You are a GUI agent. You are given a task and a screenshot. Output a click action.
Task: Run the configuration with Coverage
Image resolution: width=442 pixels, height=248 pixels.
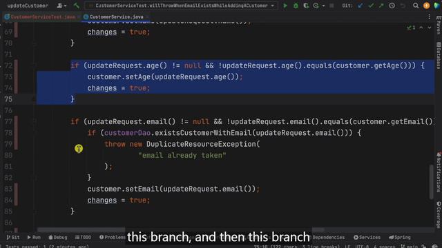(306, 6)
